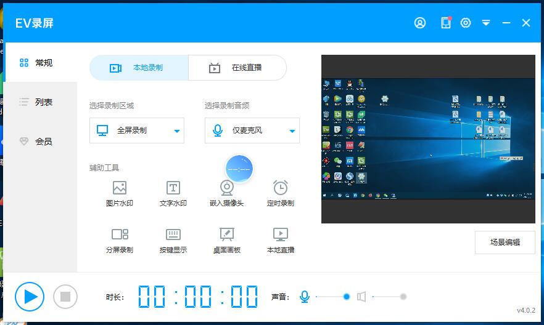
Task: Open the 本地直播 local broadcast tool
Action: point(280,241)
